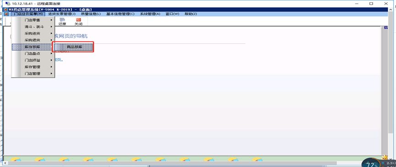Expand the 采购进货 submenu arrow

52,33
